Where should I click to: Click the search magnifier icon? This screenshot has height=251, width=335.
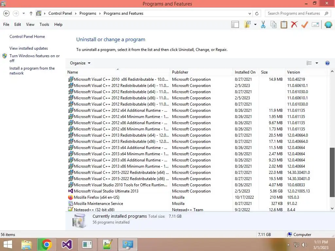[x=326, y=13]
